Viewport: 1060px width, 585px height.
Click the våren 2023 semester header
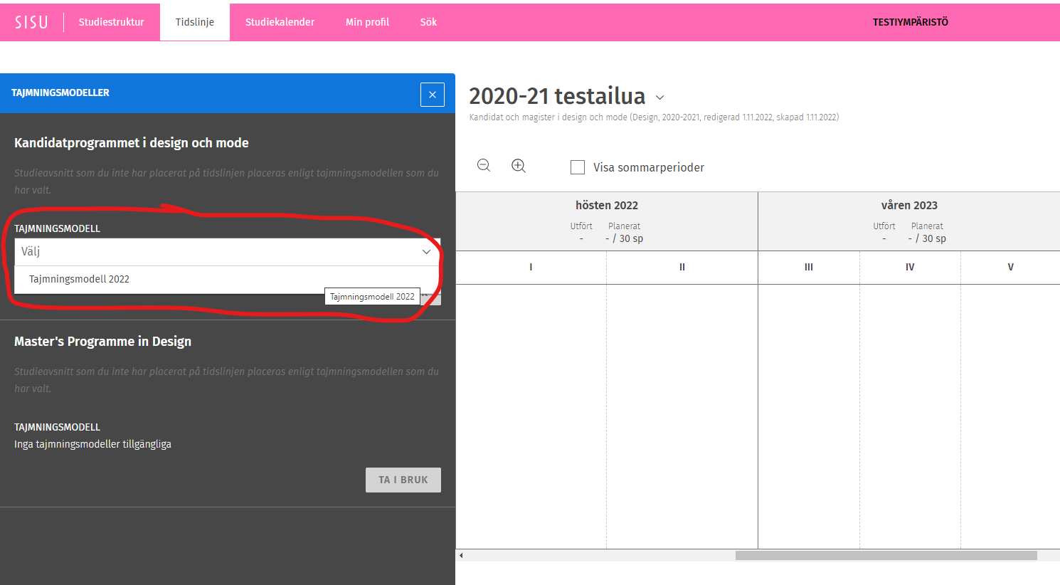[908, 205]
